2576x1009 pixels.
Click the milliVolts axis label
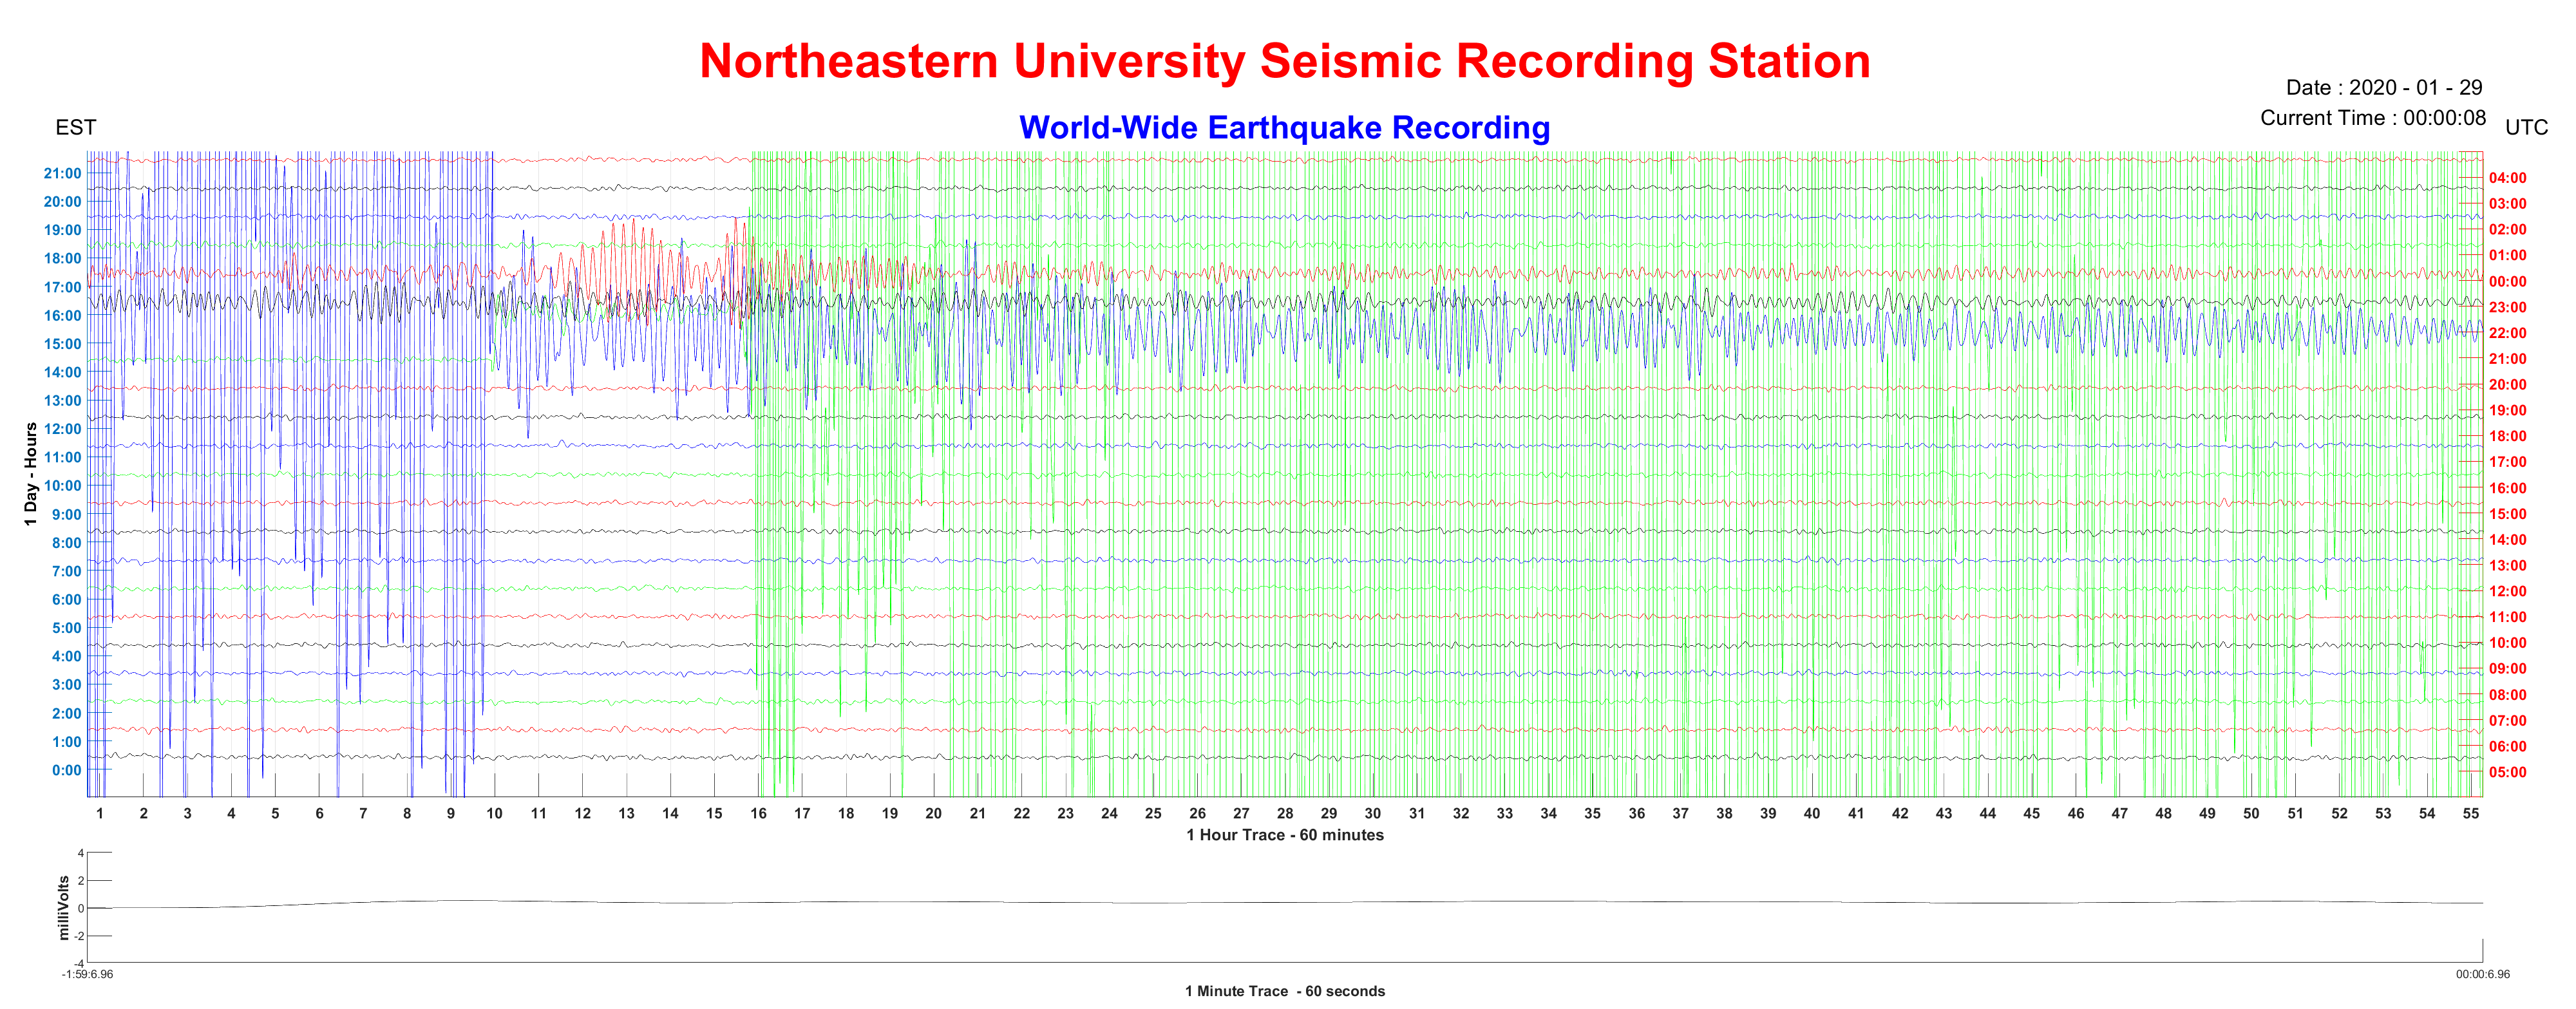[x=64, y=907]
